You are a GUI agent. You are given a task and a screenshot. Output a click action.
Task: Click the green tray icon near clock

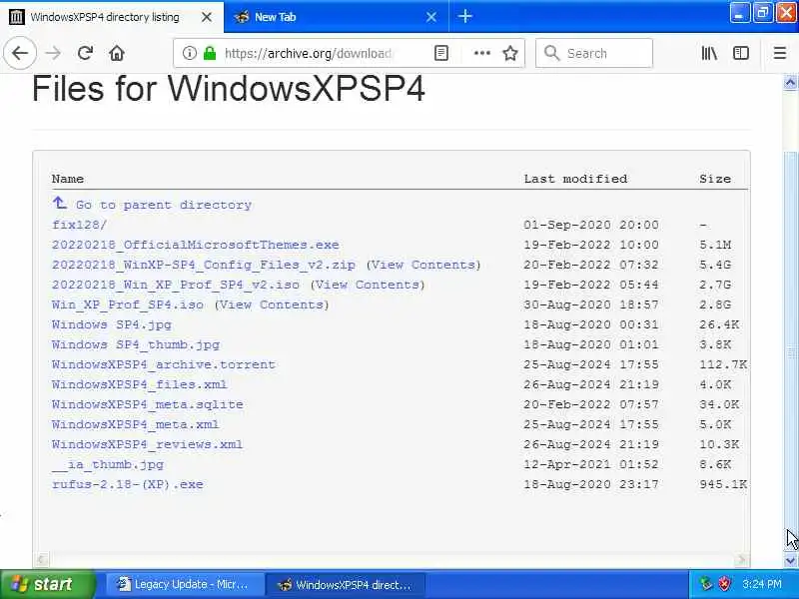[x=706, y=584]
